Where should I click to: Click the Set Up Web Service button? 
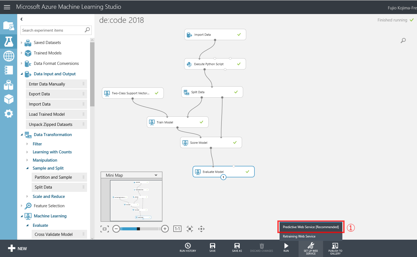pos(311,248)
